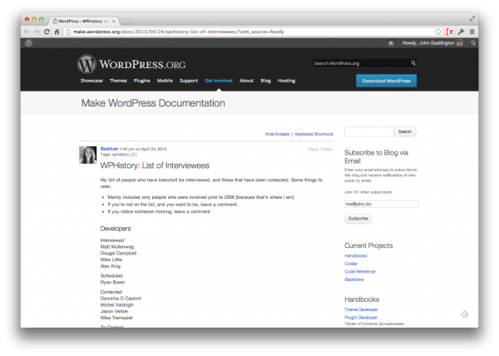Screen dimensions: 499x356
Task: Select the Developers section heading
Action: (116, 229)
